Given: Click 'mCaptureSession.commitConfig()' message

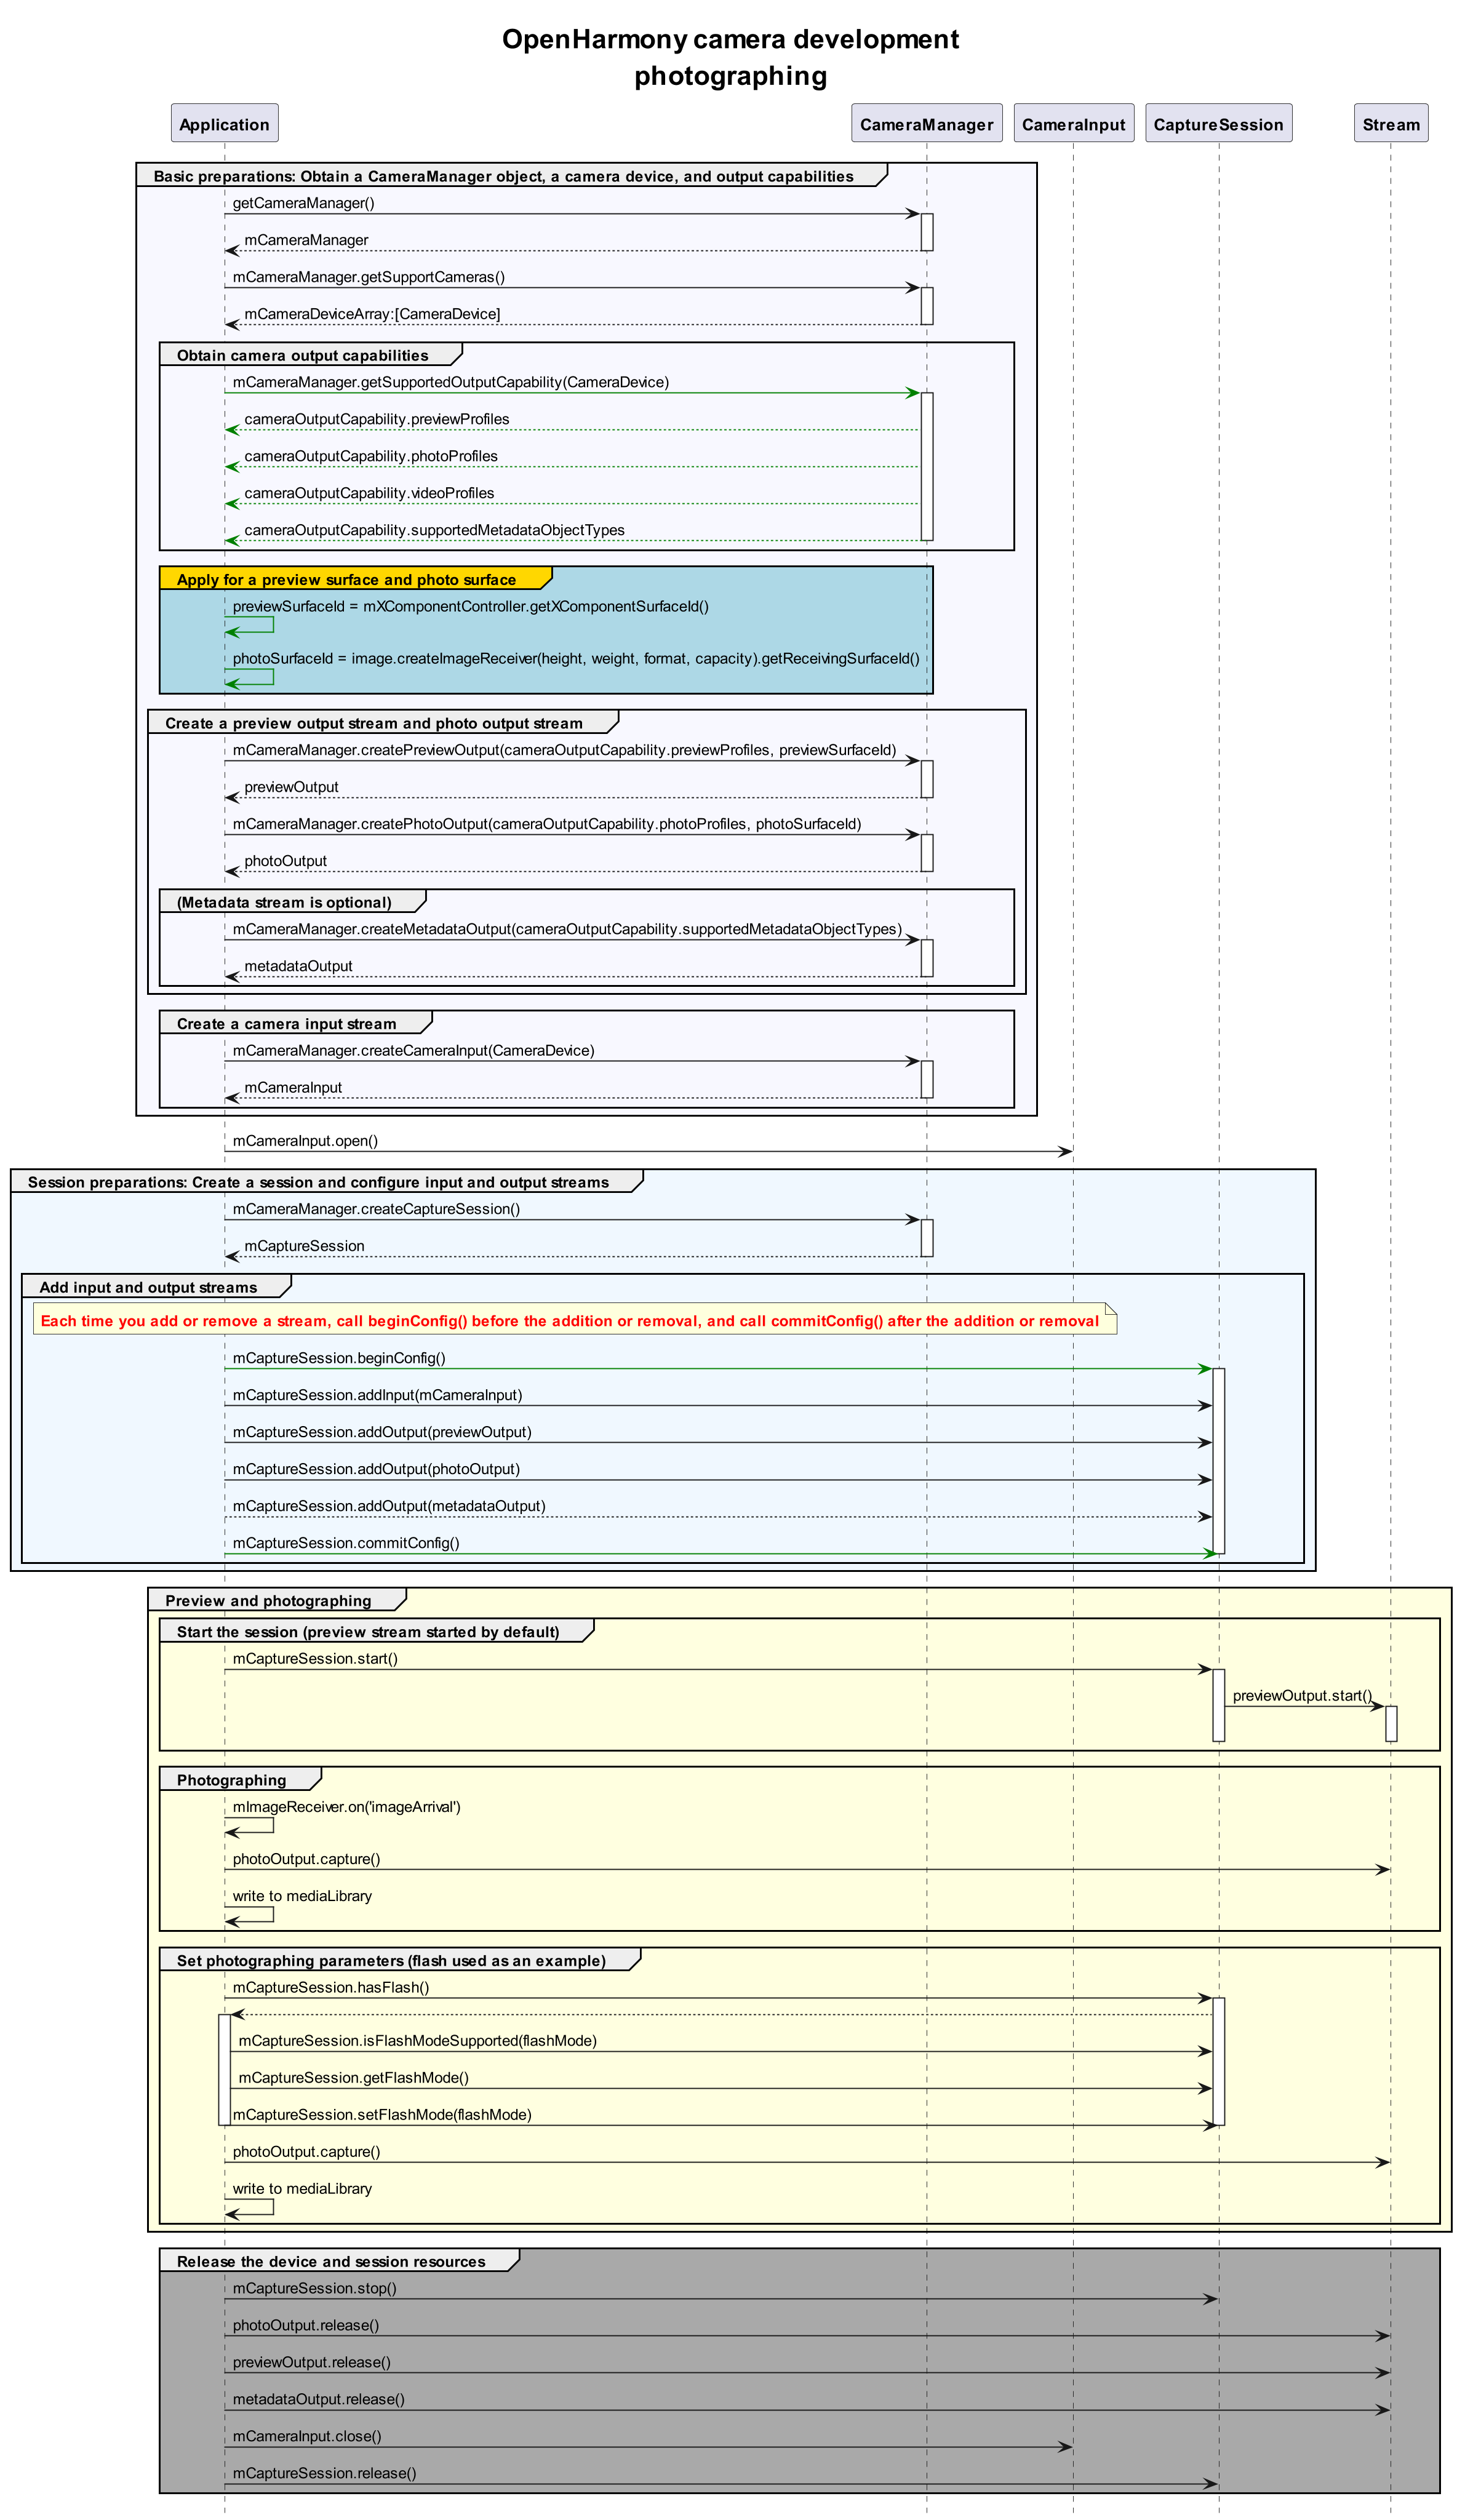Looking at the screenshot, I should pyautogui.click(x=346, y=1543).
